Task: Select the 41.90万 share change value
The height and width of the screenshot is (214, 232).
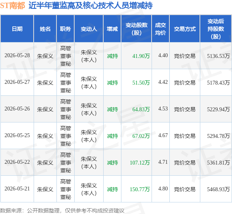Action: pos(141,56)
